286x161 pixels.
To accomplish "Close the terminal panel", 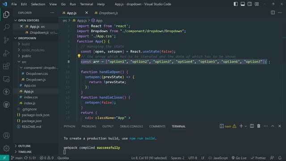I will tap(280, 126).
